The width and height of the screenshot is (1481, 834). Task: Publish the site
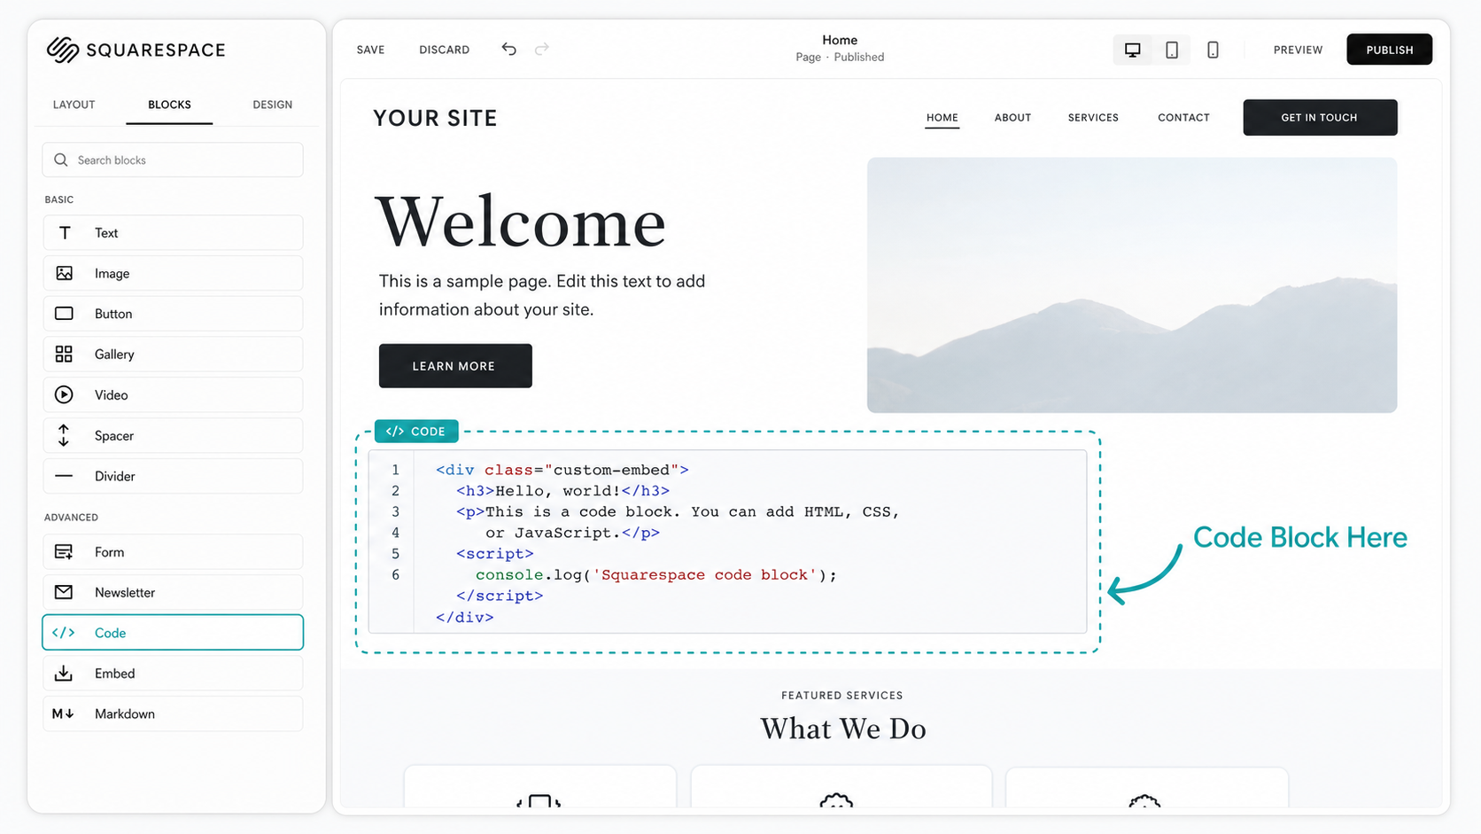[1389, 50]
